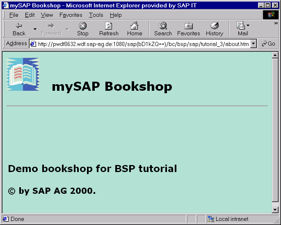Open the address bar URL dropdown
The height and width of the screenshot is (225, 281).
(253, 44)
